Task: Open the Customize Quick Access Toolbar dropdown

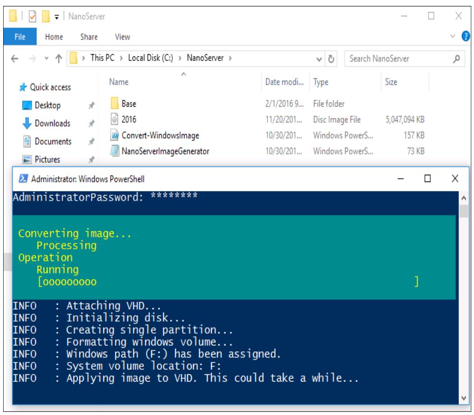Action: pos(56,17)
